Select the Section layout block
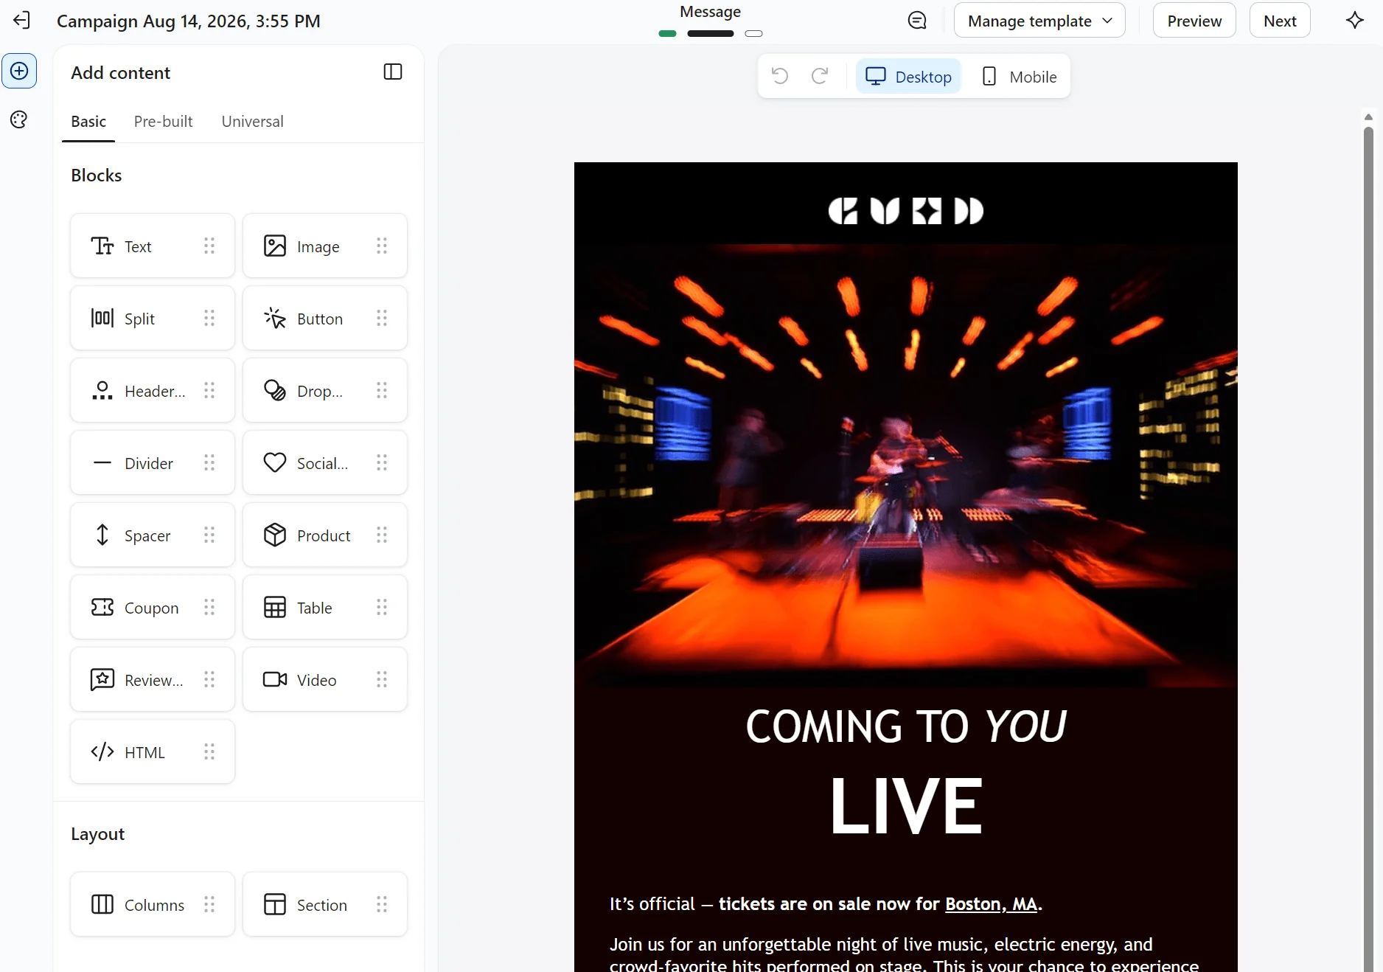1383x972 pixels. [x=325, y=905]
